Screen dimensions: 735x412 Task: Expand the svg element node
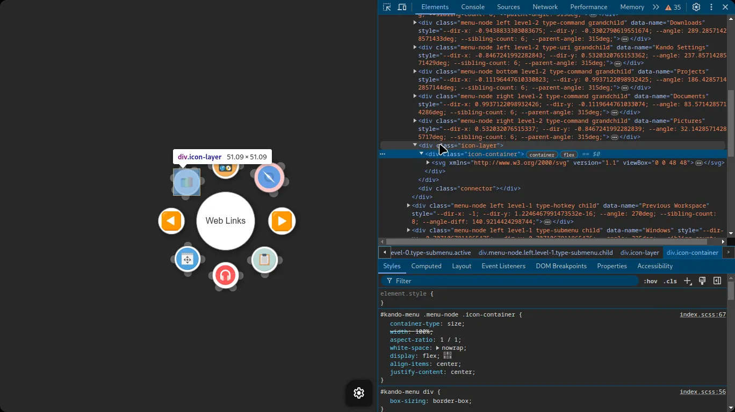[428, 163]
